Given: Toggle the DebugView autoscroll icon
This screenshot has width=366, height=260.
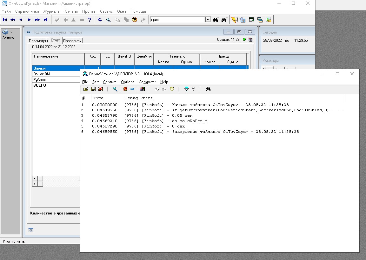Looking at the screenshot, I should pyautogui.click(x=164, y=89).
